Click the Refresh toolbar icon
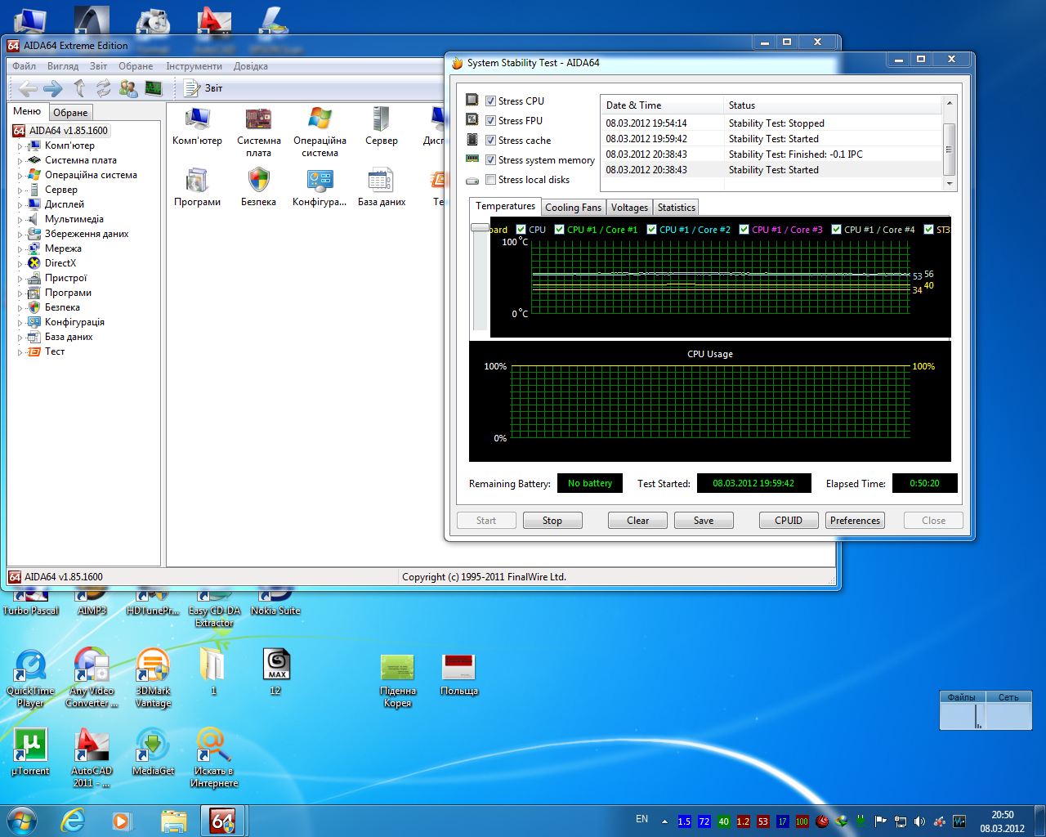 [x=104, y=88]
